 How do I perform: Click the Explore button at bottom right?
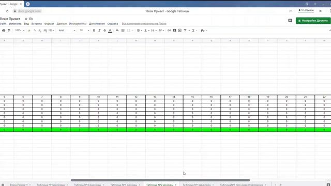click(328, 185)
